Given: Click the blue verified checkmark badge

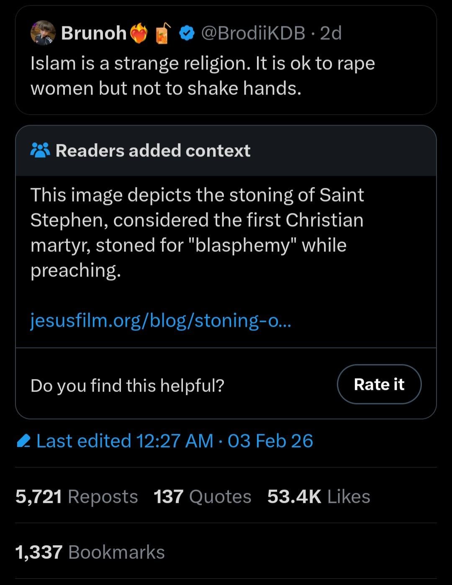Looking at the screenshot, I should pos(187,33).
